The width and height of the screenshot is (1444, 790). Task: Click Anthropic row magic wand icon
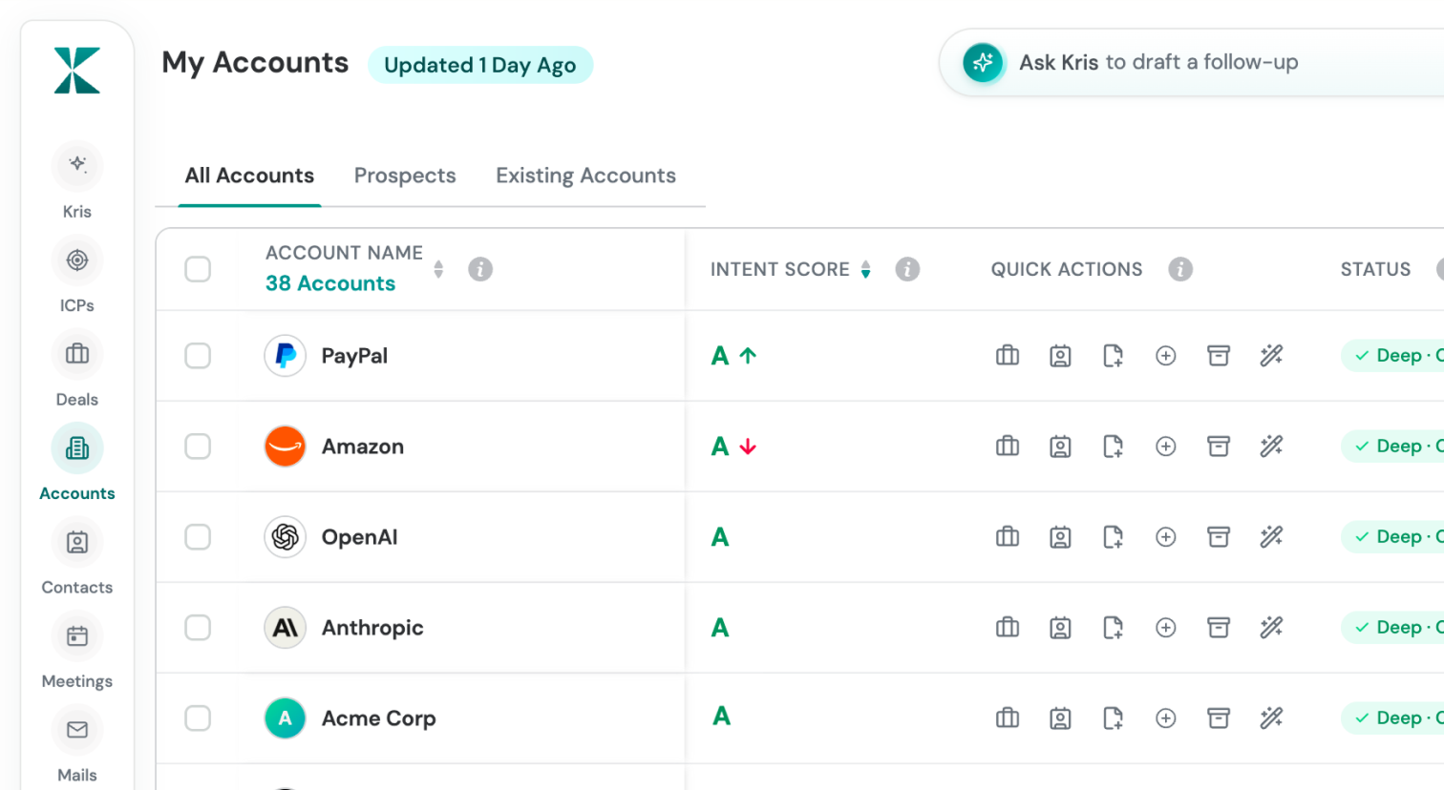pyautogui.click(x=1271, y=628)
